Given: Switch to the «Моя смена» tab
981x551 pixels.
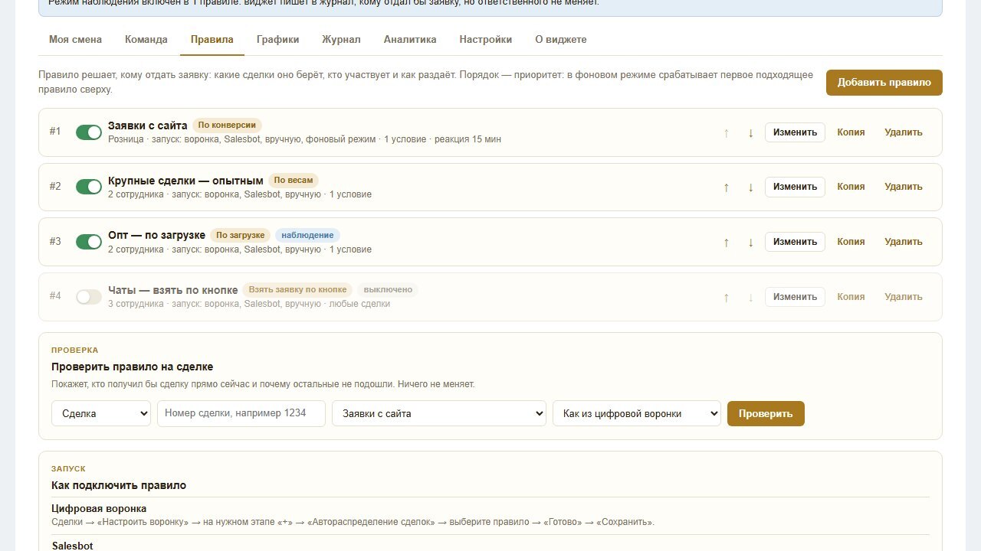Looking at the screenshot, I should pos(75,40).
